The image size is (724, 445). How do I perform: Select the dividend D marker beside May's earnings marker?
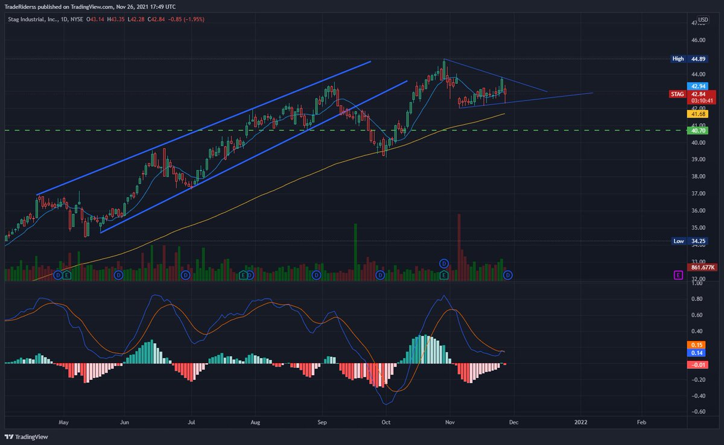coord(58,275)
